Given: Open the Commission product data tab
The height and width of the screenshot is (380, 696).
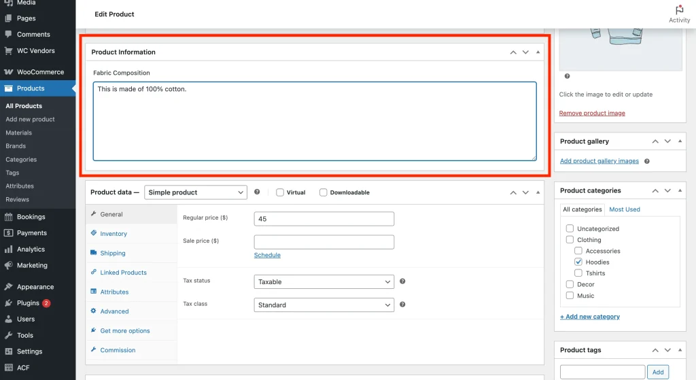Looking at the screenshot, I should tap(131, 350).
